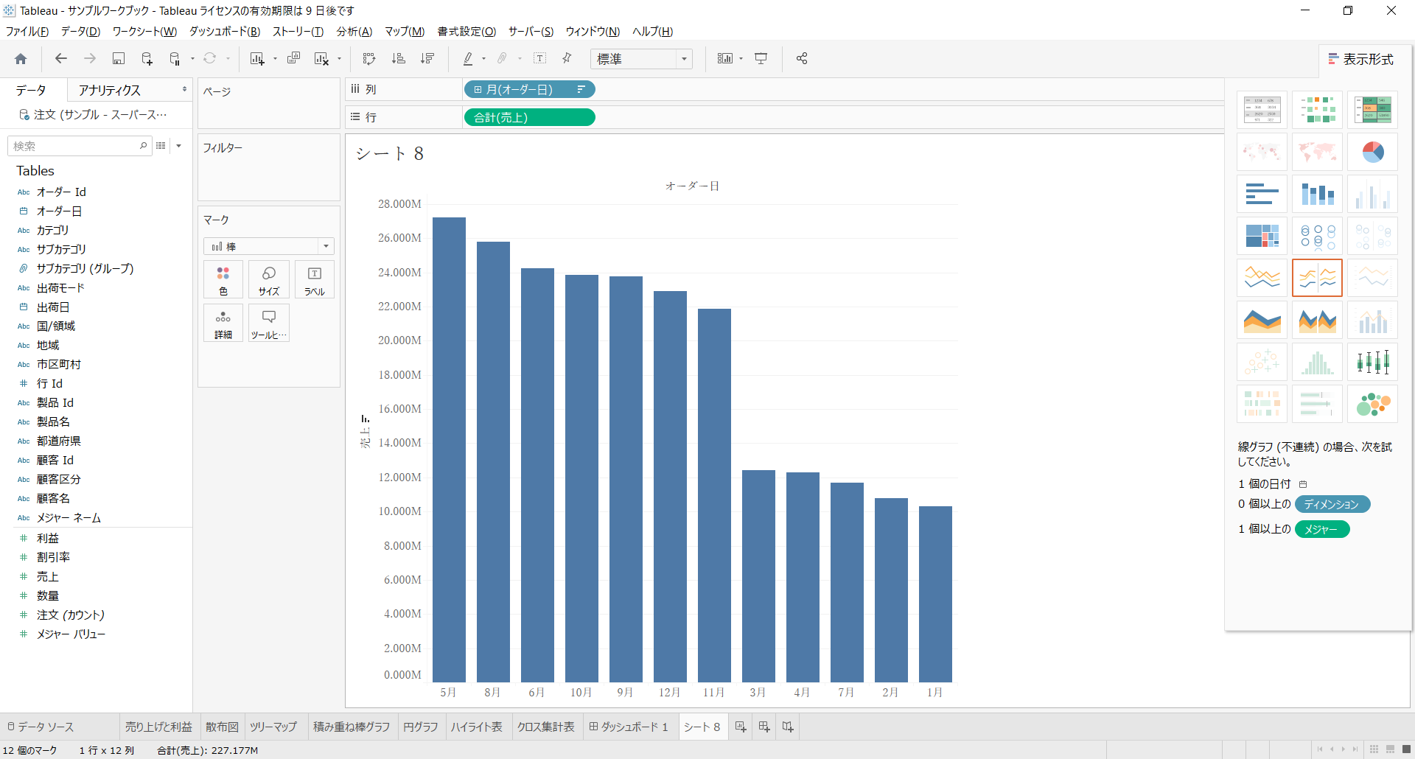This screenshot has width=1415, height=759.
Task: Click the メジャー pill in Show Me
Action: [1322, 530]
